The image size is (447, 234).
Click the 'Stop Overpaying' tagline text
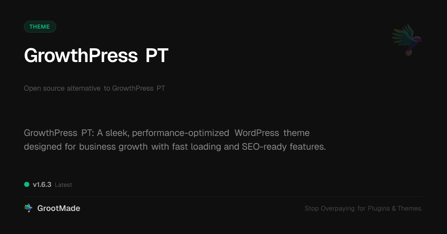[x=330, y=208]
